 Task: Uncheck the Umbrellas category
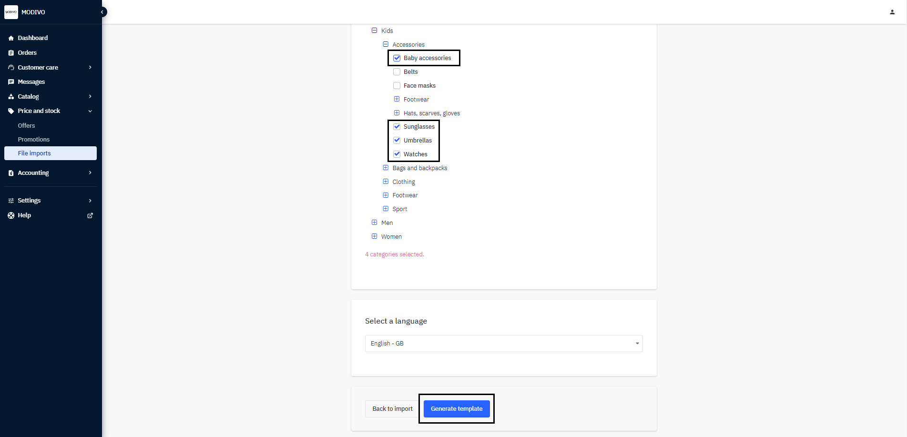[x=397, y=141]
